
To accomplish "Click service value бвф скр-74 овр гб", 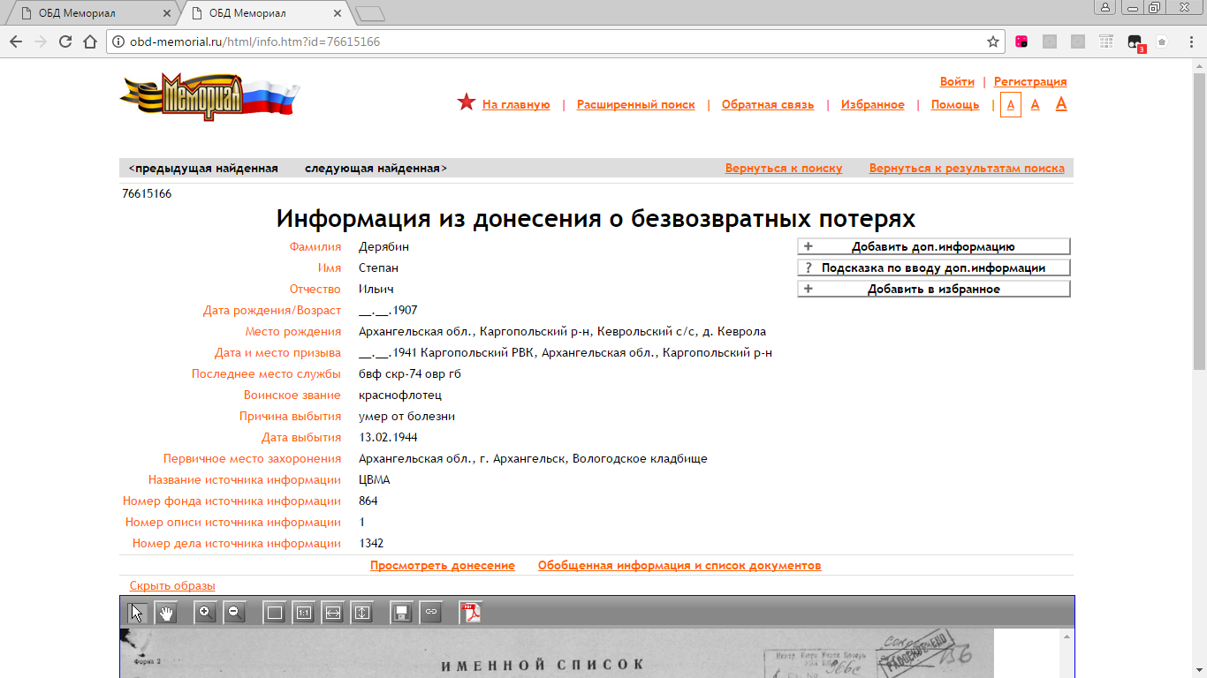I will coord(410,373).
